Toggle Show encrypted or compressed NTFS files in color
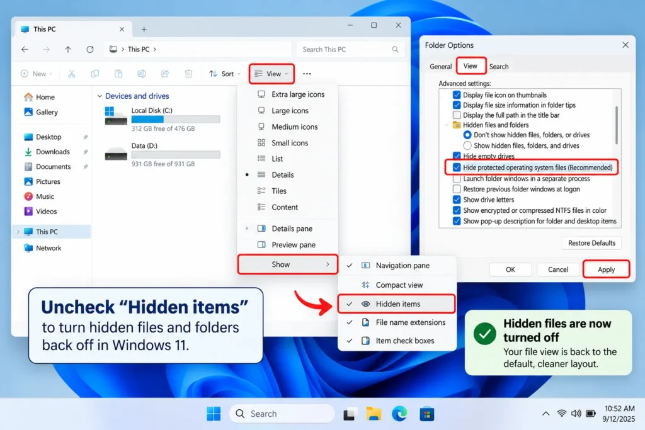The image size is (645, 430). tap(457, 210)
